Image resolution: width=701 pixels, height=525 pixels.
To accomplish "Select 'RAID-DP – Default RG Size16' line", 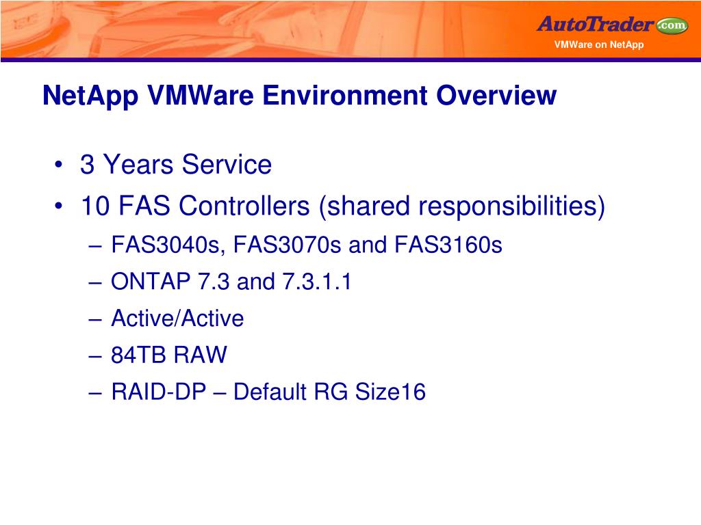I will pyautogui.click(x=268, y=392).
